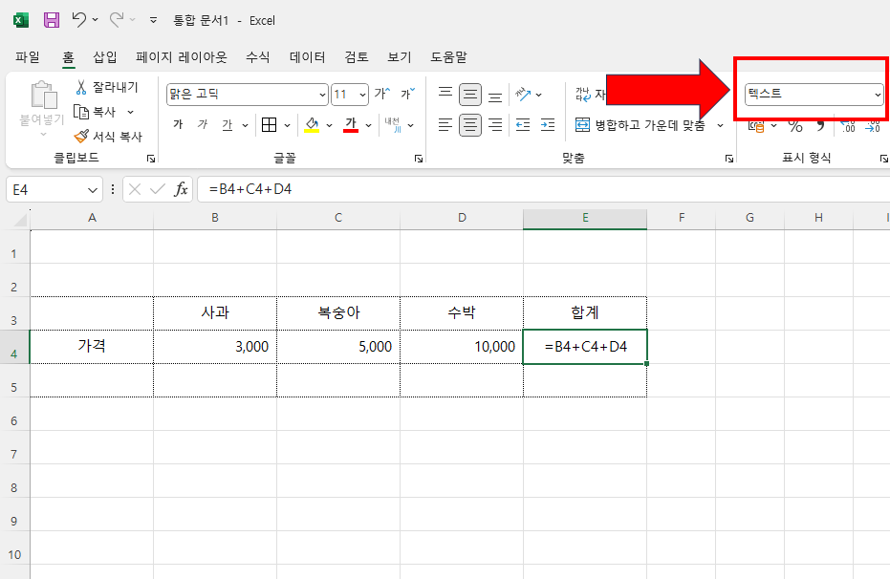The height and width of the screenshot is (579, 890).
Task: Click 서식 복사 format painter
Action: pos(108,136)
